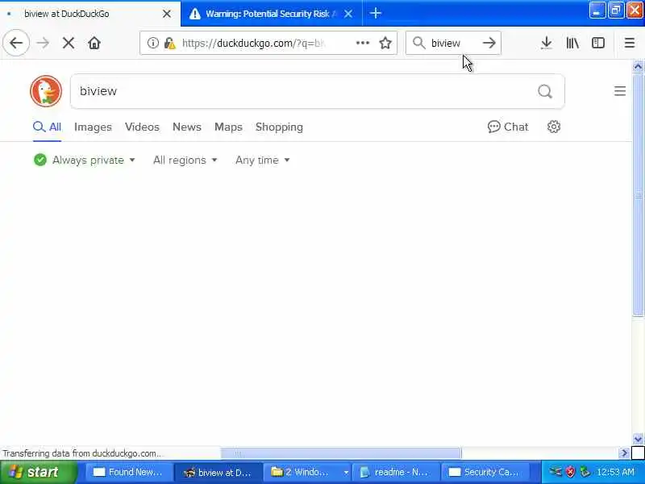Screen dimensions: 645x484
Task: Click the vertical scrollbar up arrow
Action: (x=638, y=66)
